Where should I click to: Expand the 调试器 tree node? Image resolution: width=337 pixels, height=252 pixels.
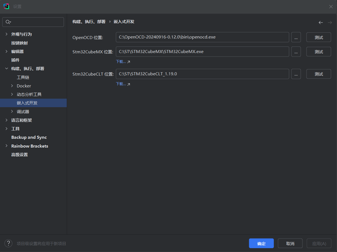click(12, 111)
